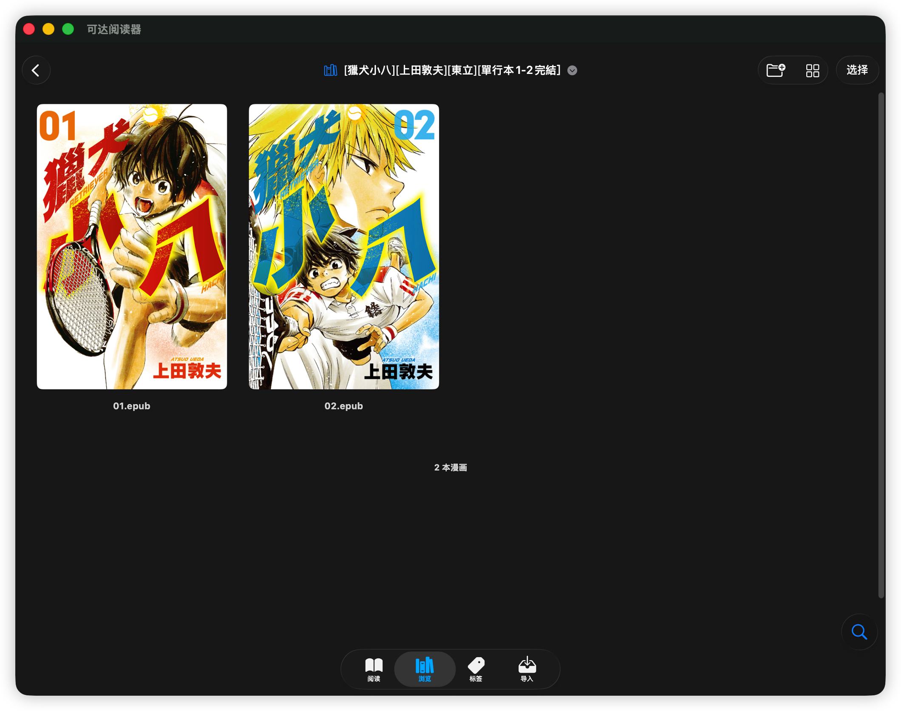Toggle the grid view layout icon
Viewport: 901px width, 711px height.
[x=812, y=70]
